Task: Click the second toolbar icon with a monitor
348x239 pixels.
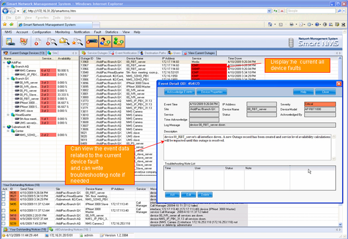Action: click(x=23, y=41)
